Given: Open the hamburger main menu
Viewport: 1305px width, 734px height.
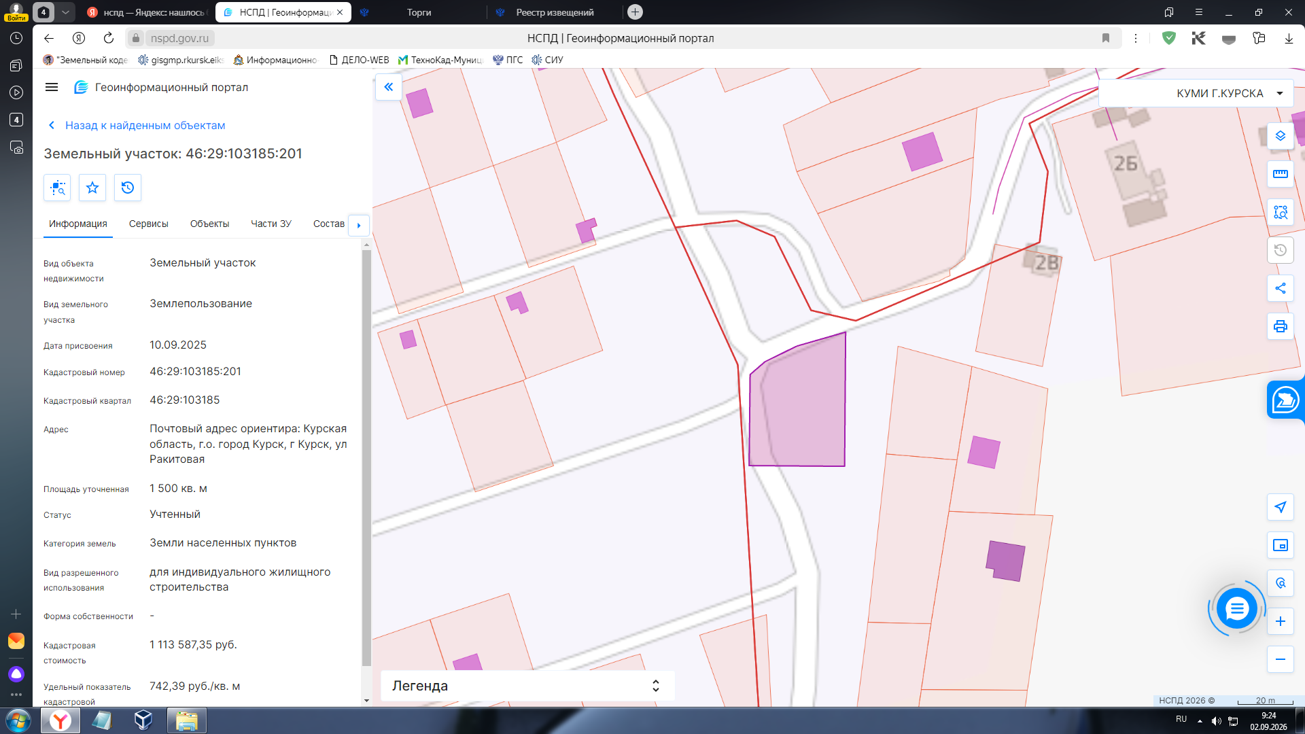Looking at the screenshot, I should click(52, 87).
